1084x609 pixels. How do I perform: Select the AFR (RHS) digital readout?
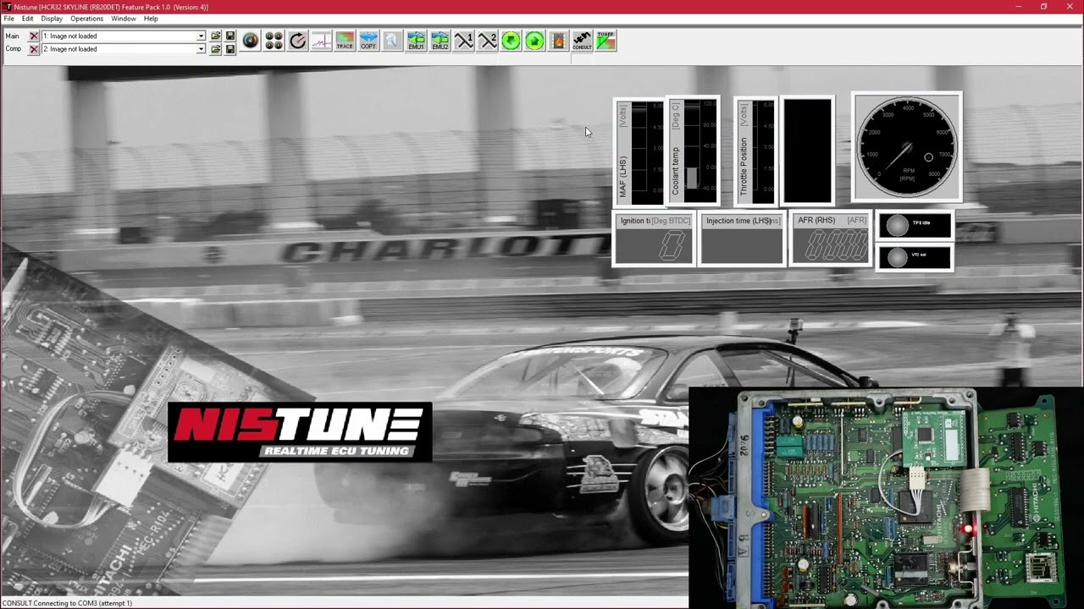click(x=830, y=239)
